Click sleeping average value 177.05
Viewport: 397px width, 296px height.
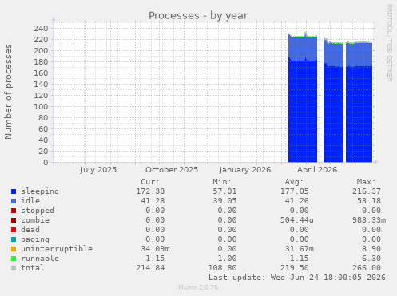[295, 191]
